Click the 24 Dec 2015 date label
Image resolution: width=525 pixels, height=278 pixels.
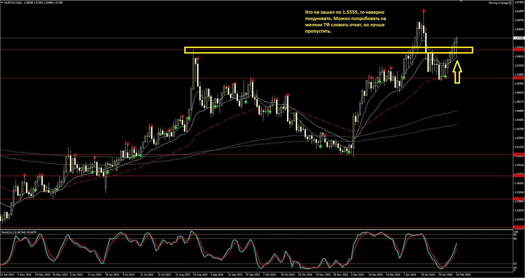tap(393, 274)
